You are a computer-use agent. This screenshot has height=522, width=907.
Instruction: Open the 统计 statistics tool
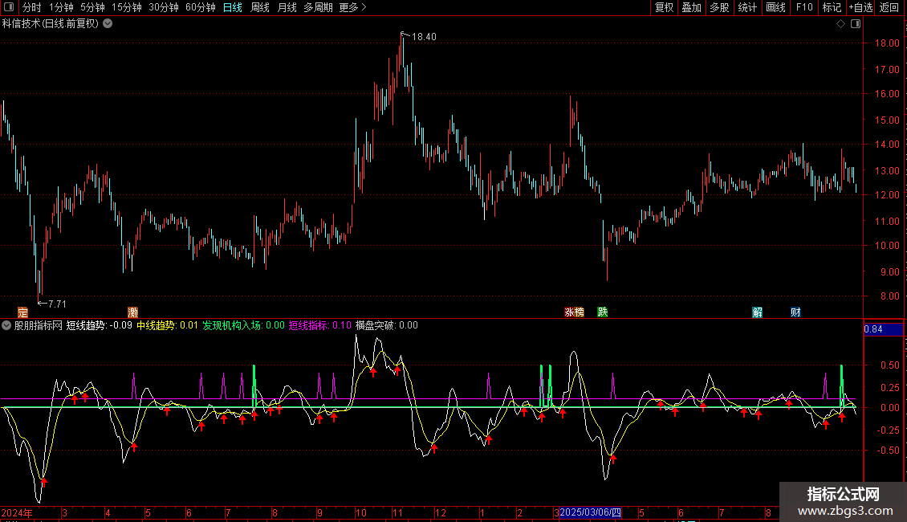pyautogui.click(x=747, y=7)
